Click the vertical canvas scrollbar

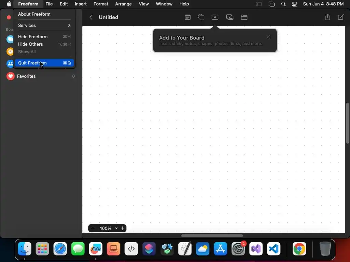click(348, 123)
